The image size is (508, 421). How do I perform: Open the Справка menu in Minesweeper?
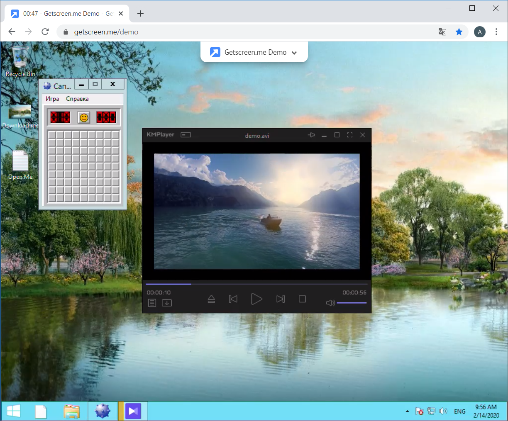pos(77,99)
